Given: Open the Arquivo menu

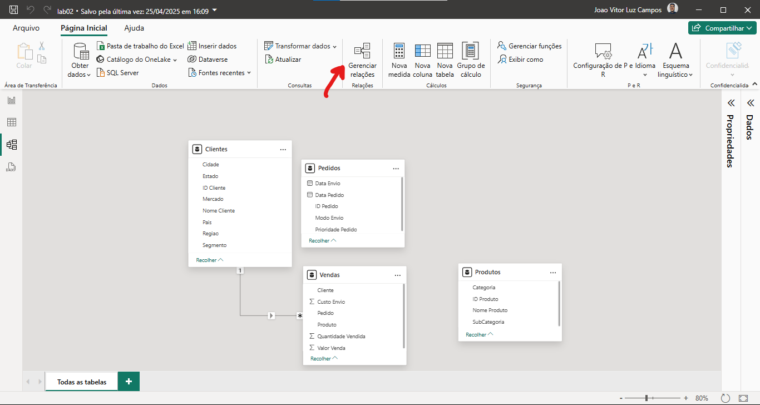Looking at the screenshot, I should [26, 28].
